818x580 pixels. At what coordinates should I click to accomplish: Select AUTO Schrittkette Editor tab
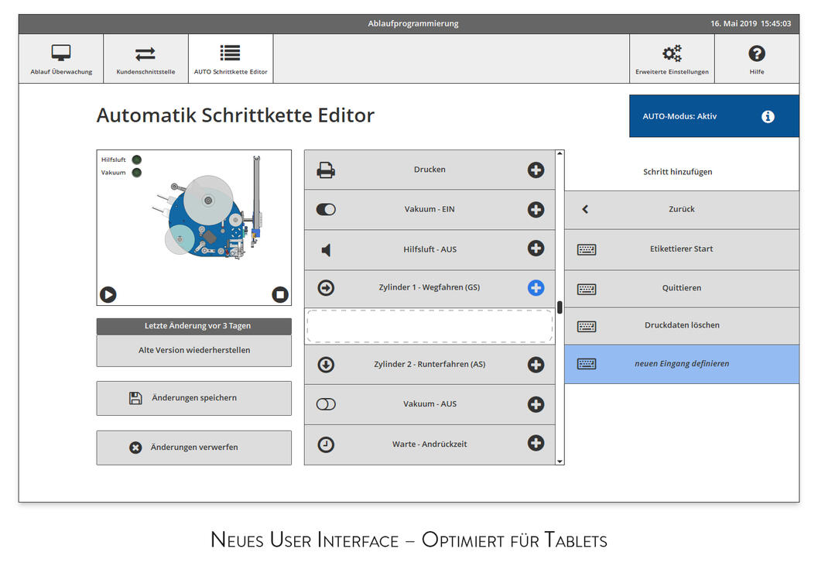pos(231,59)
